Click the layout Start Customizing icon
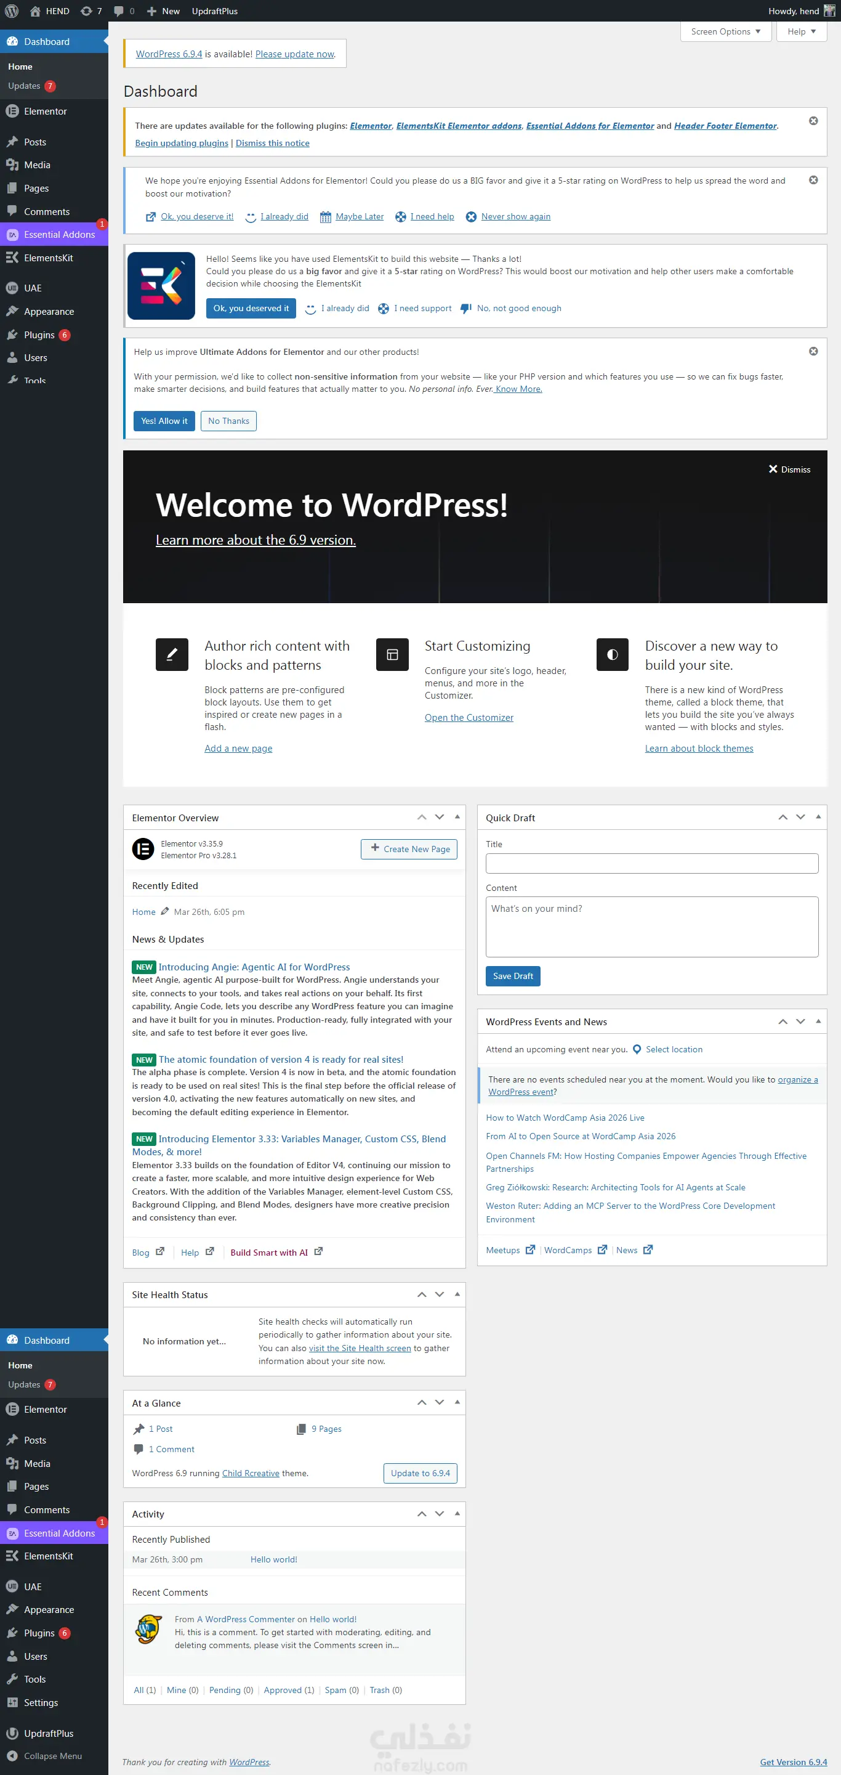This screenshot has height=1775, width=841. [x=392, y=654]
